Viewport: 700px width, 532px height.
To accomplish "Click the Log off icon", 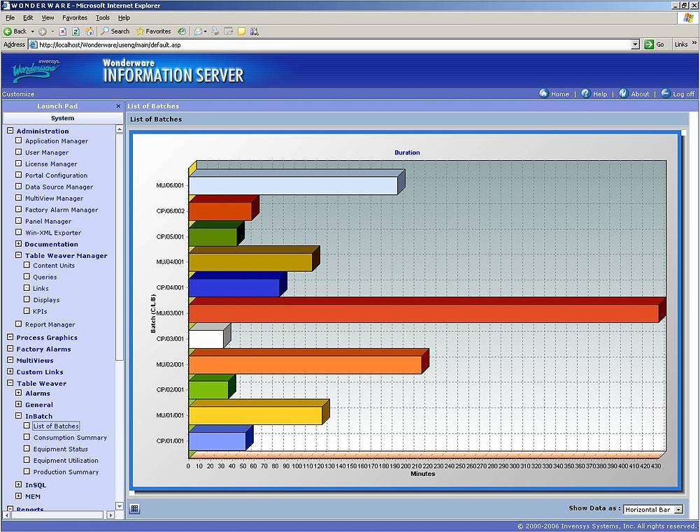I will [665, 94].
